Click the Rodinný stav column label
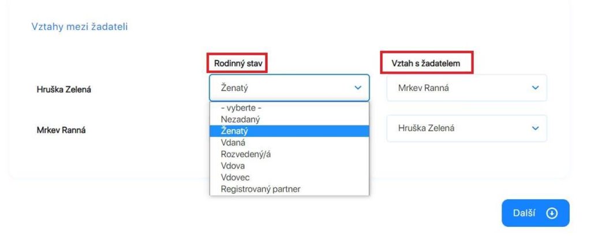This screenshot has height=236, width=591. [238, 63]
